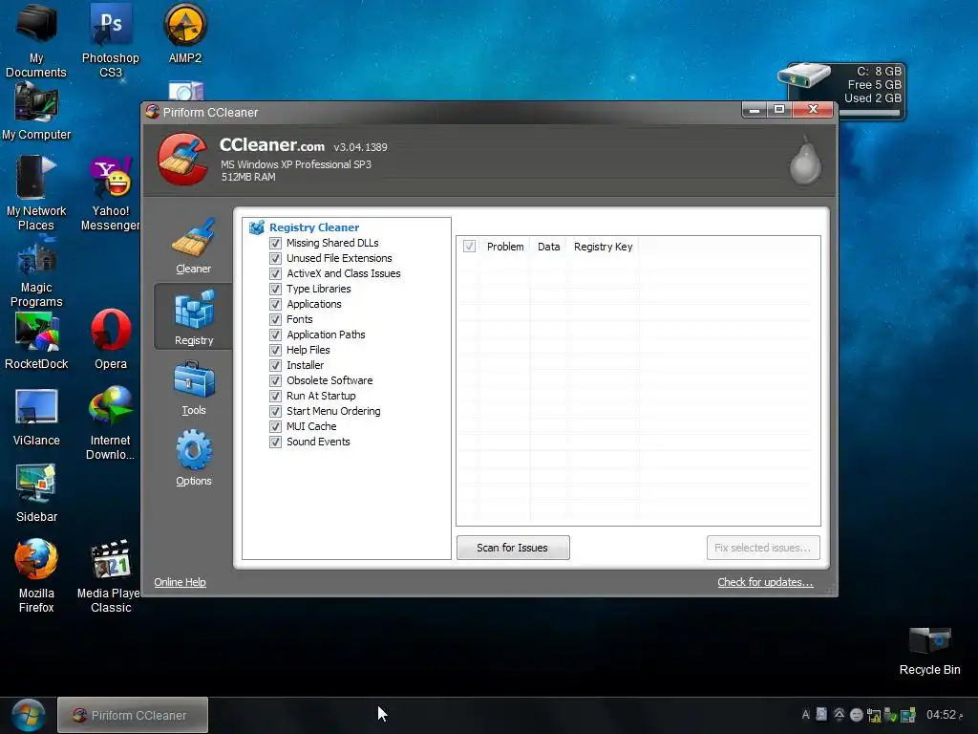Viewport: 978px width, 734px height.
Task: Uncheck Missing Shared DLLs
Action: (x=275, y=243)
